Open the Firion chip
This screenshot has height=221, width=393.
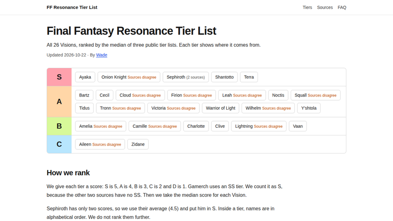[x=192, y=95]
